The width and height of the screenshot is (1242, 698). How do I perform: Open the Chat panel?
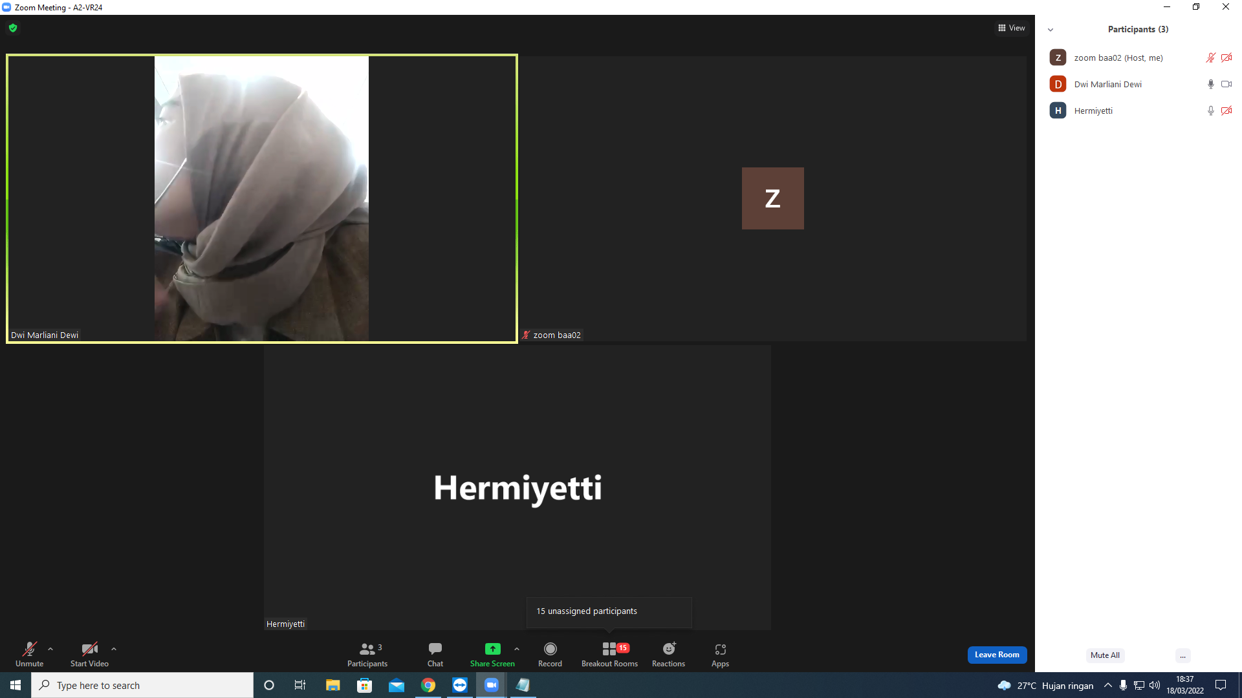435,654
